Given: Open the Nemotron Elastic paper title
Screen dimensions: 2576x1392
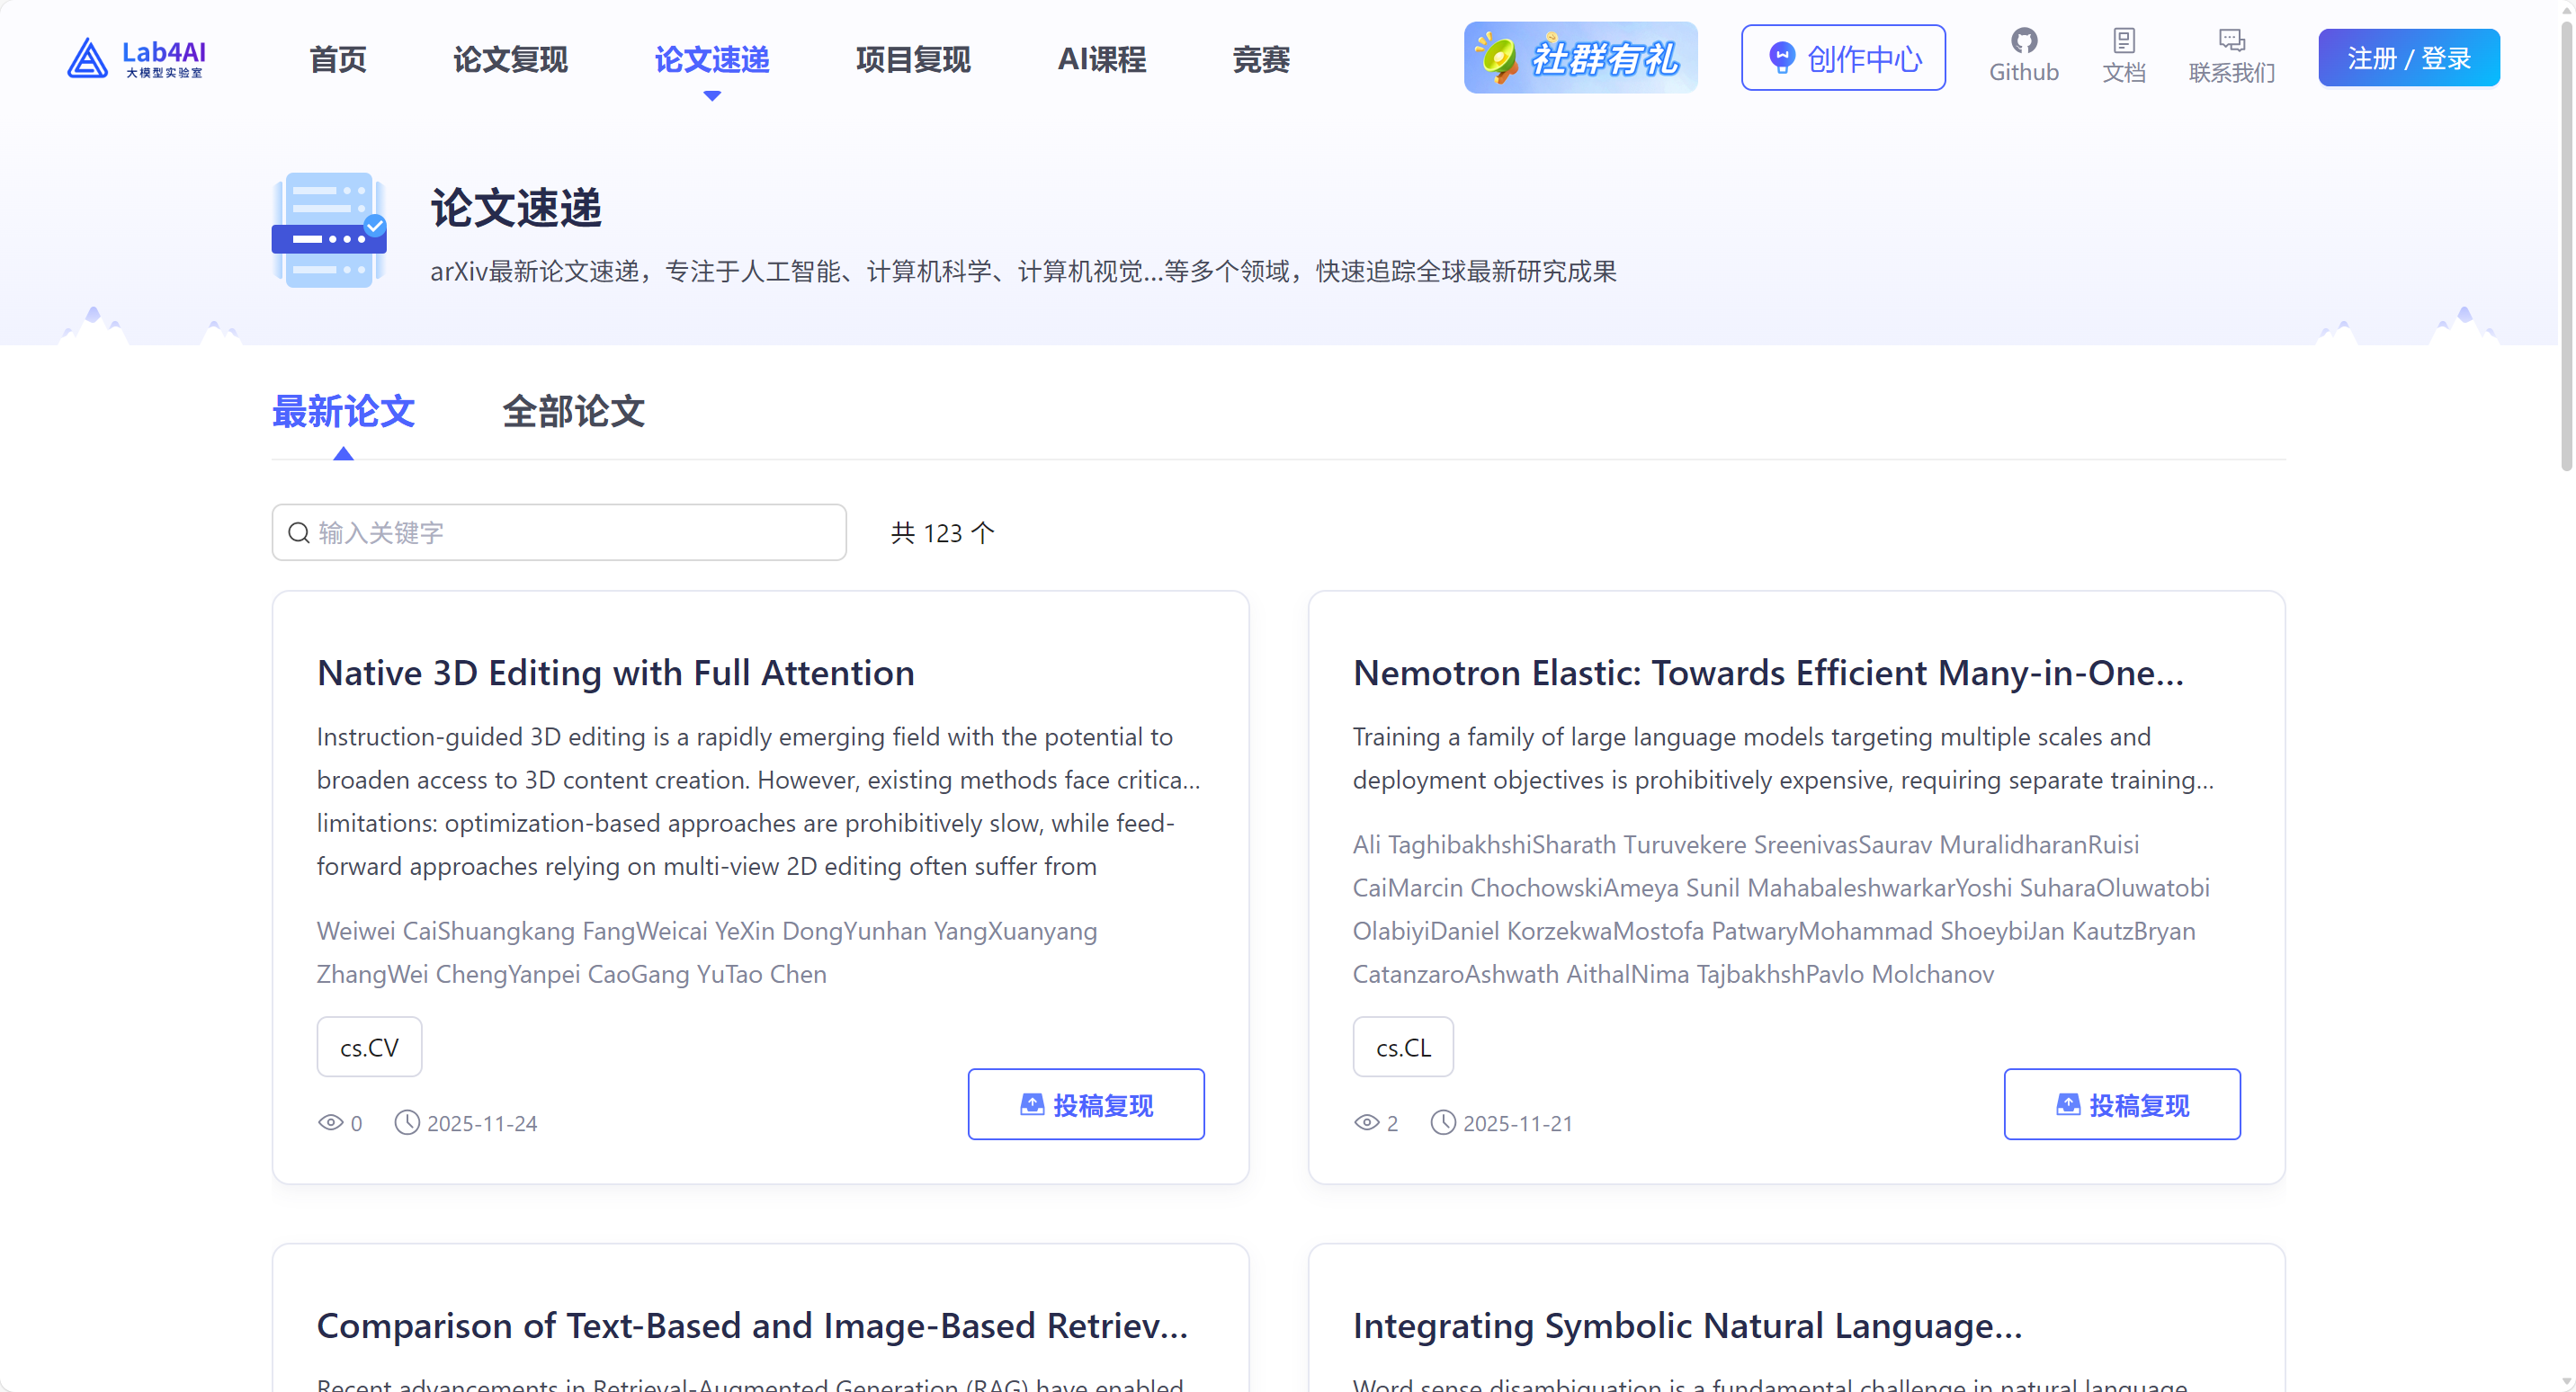Looking at the screenshot, I should click(x=1767, y=672).
